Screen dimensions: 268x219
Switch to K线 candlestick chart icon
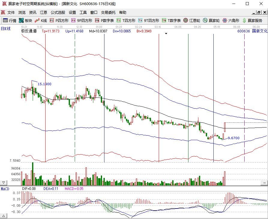[41, 20]
